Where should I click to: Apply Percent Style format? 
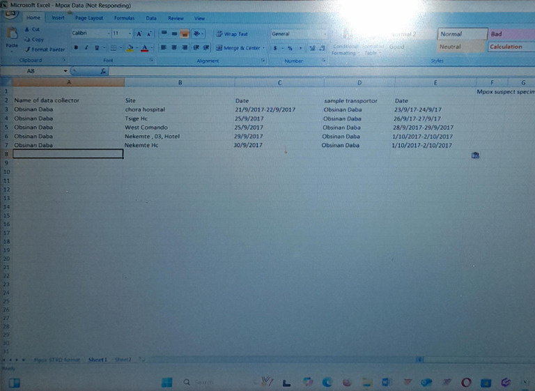pyautogui.click(x=290, y=48)
